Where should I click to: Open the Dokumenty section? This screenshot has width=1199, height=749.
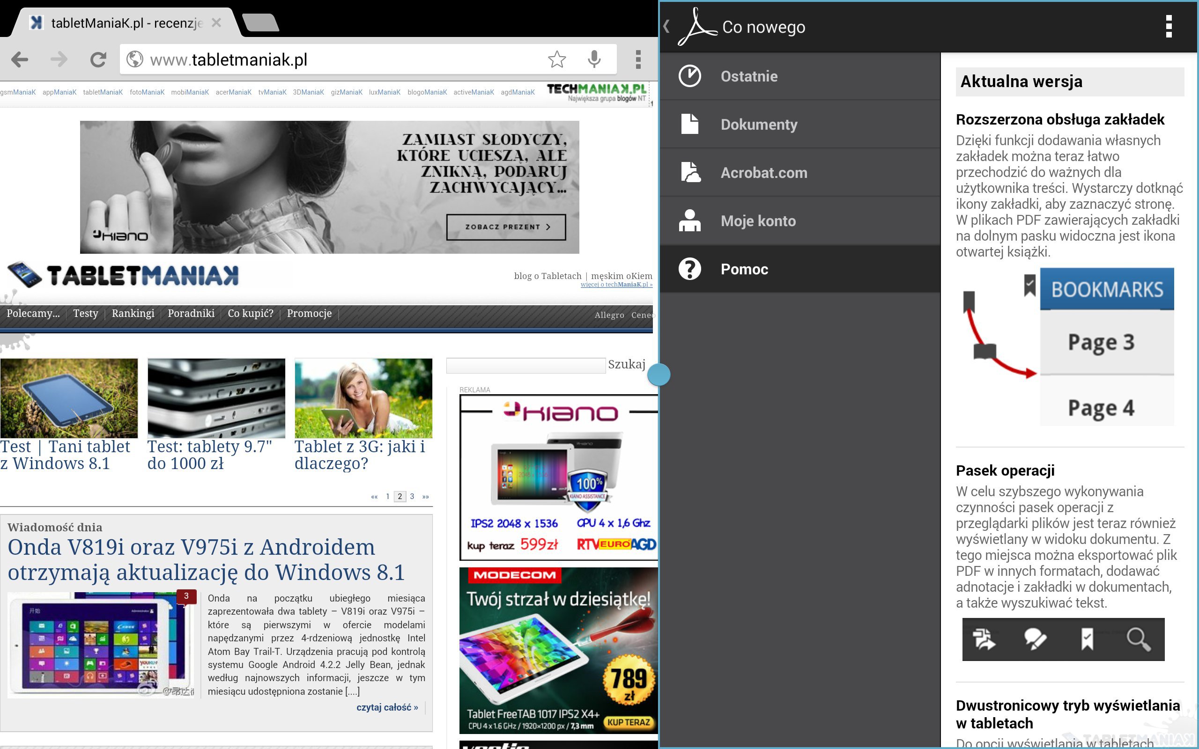pos(799,125)
